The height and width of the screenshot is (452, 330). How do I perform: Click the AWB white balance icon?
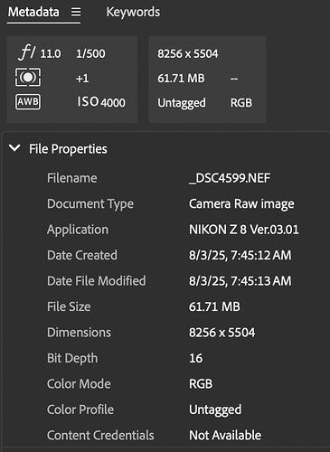tap(28, 101)
